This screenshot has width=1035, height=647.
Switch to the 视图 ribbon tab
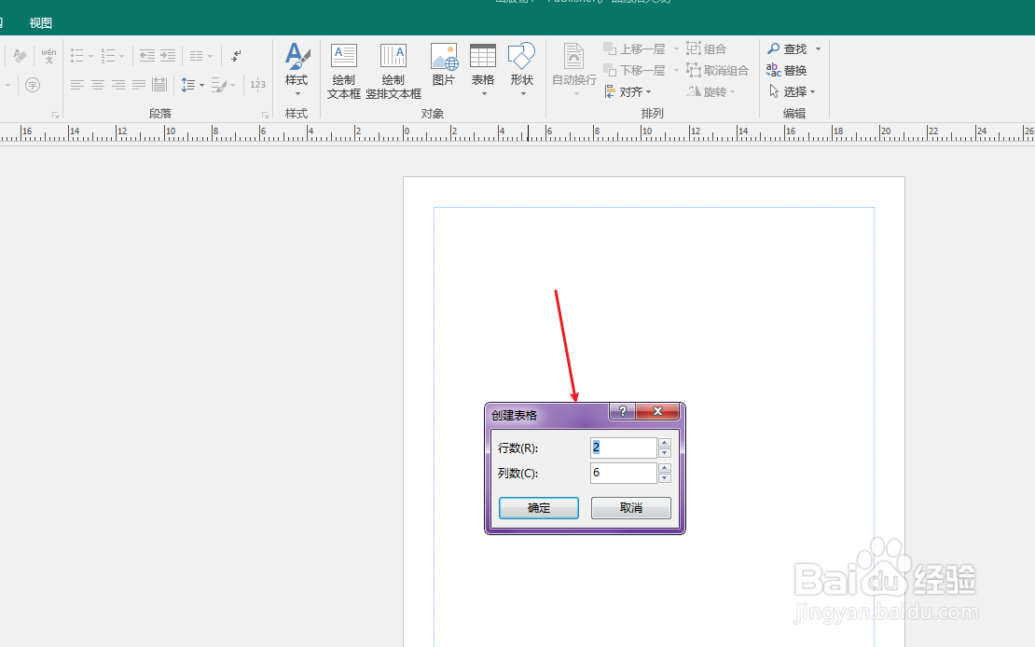[x=39, y=21]
